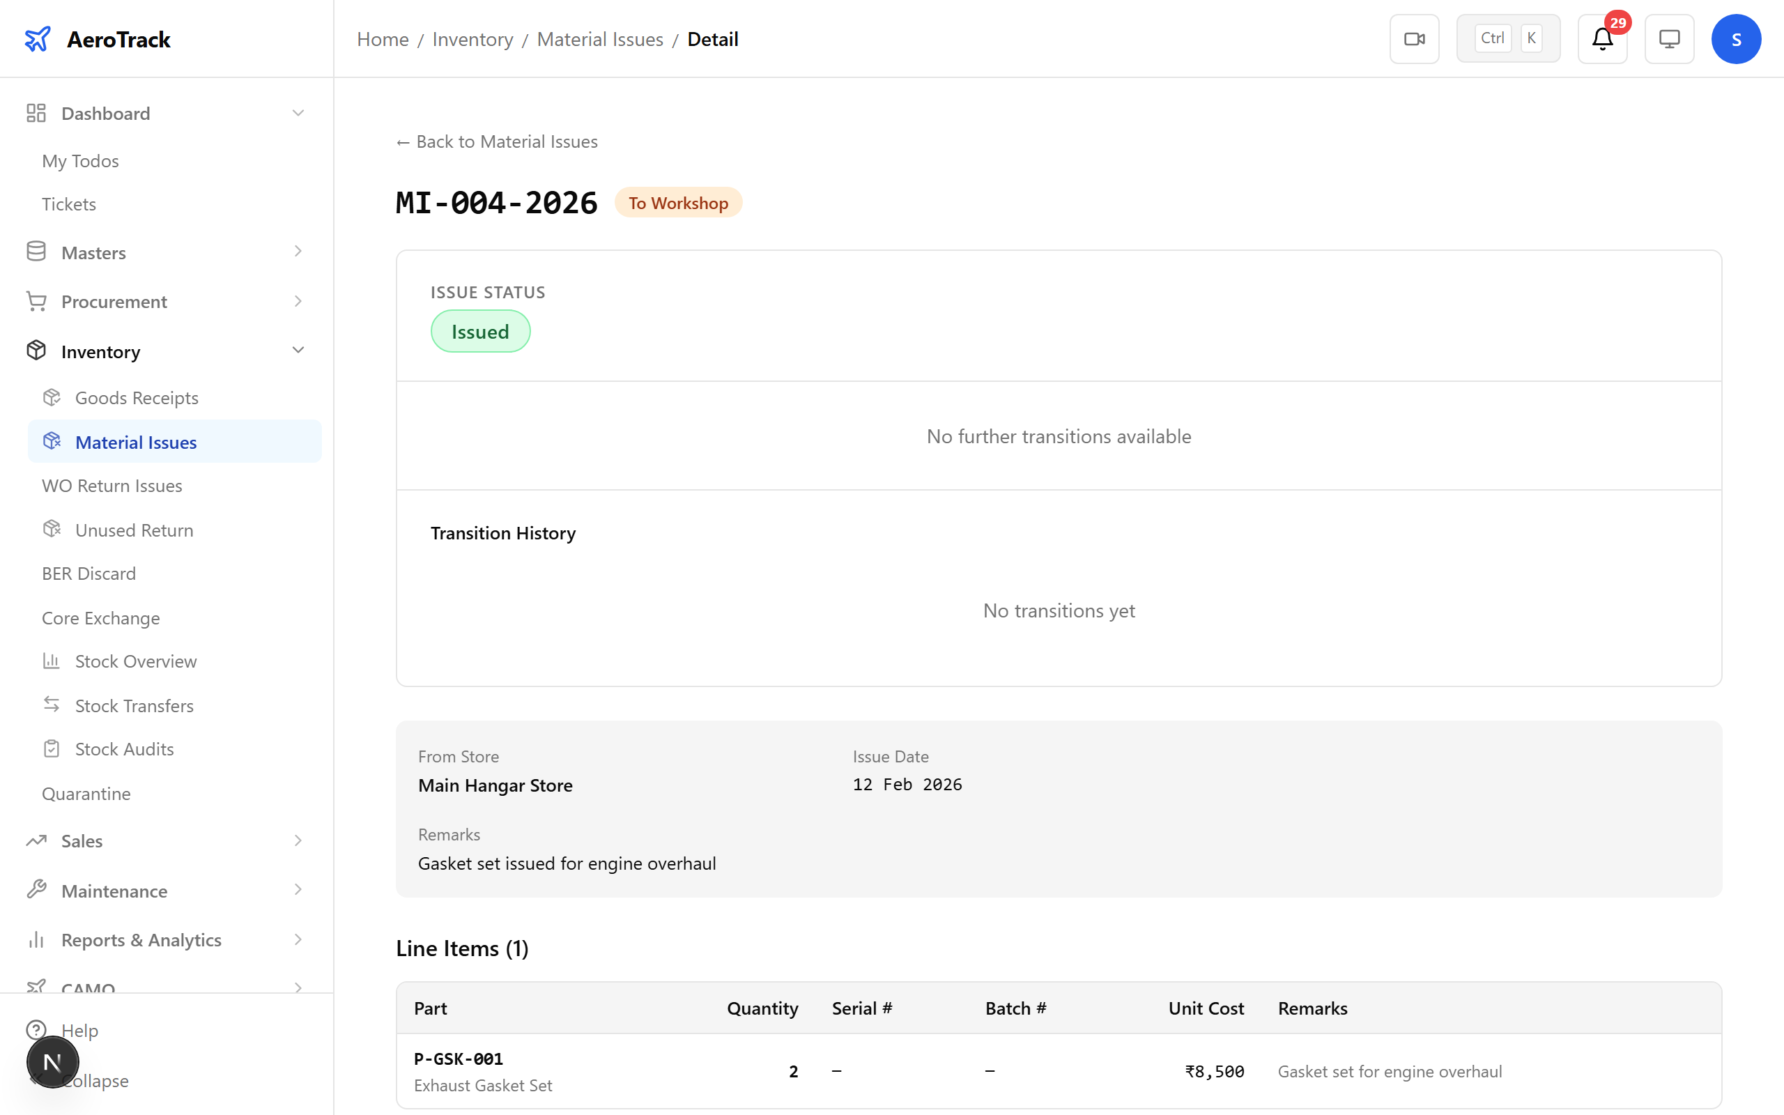This screenshot has width=1784, height=1115.
Task: Open Stock Audits from the sidebar
Action: (x=123, y=748)
